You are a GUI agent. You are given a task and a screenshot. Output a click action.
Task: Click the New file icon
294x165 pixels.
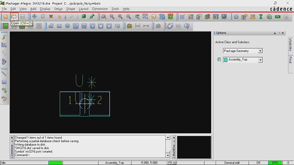6,16
